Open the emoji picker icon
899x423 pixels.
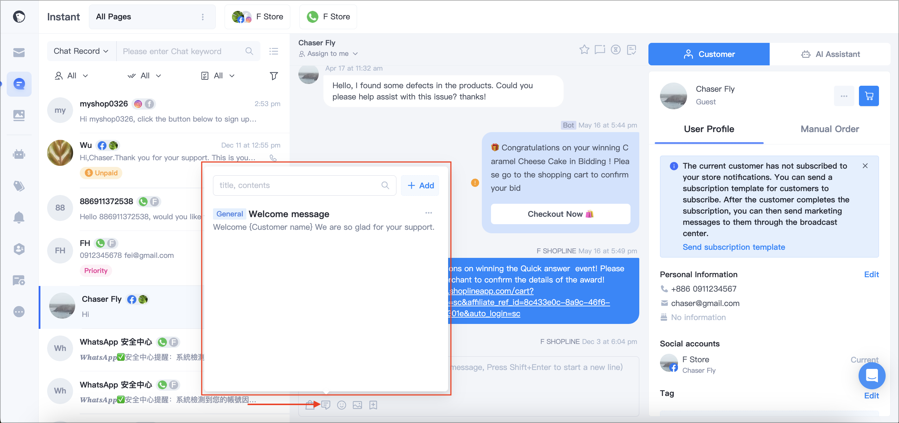(x=341, y=405)
